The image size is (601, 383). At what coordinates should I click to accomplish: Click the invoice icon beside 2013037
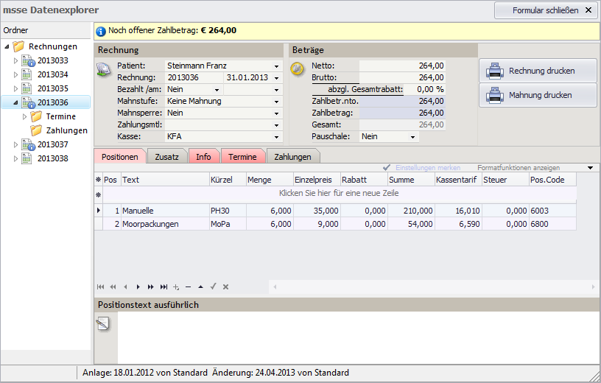pyautogui.click(x=28, y=144)
